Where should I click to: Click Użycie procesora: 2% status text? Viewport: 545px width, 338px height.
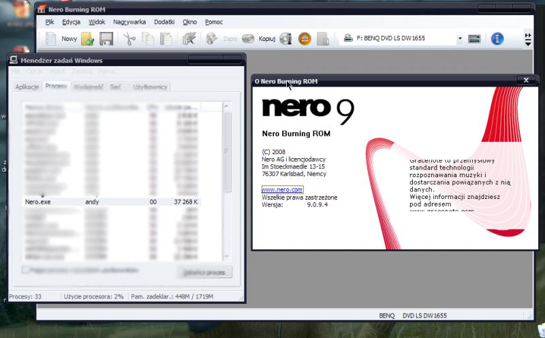point(93,296)
